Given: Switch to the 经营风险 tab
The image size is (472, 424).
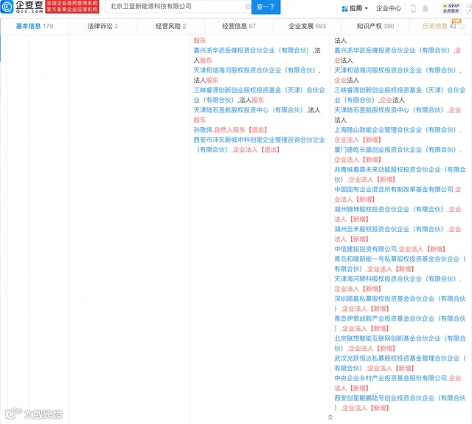Looking at the screenshot, I should pyautogui.click(x=170, y=26).
